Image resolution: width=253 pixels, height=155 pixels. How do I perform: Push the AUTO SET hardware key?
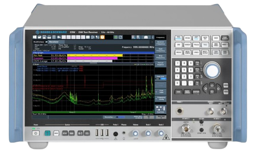click(205, 38)
